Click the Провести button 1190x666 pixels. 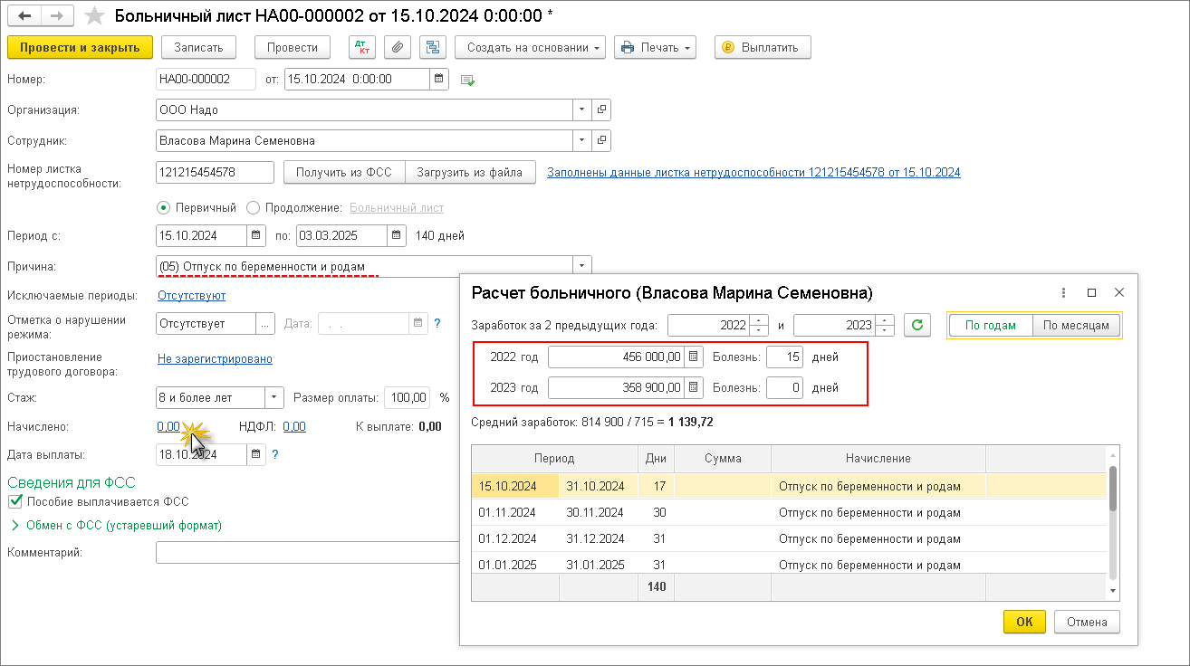293,47
